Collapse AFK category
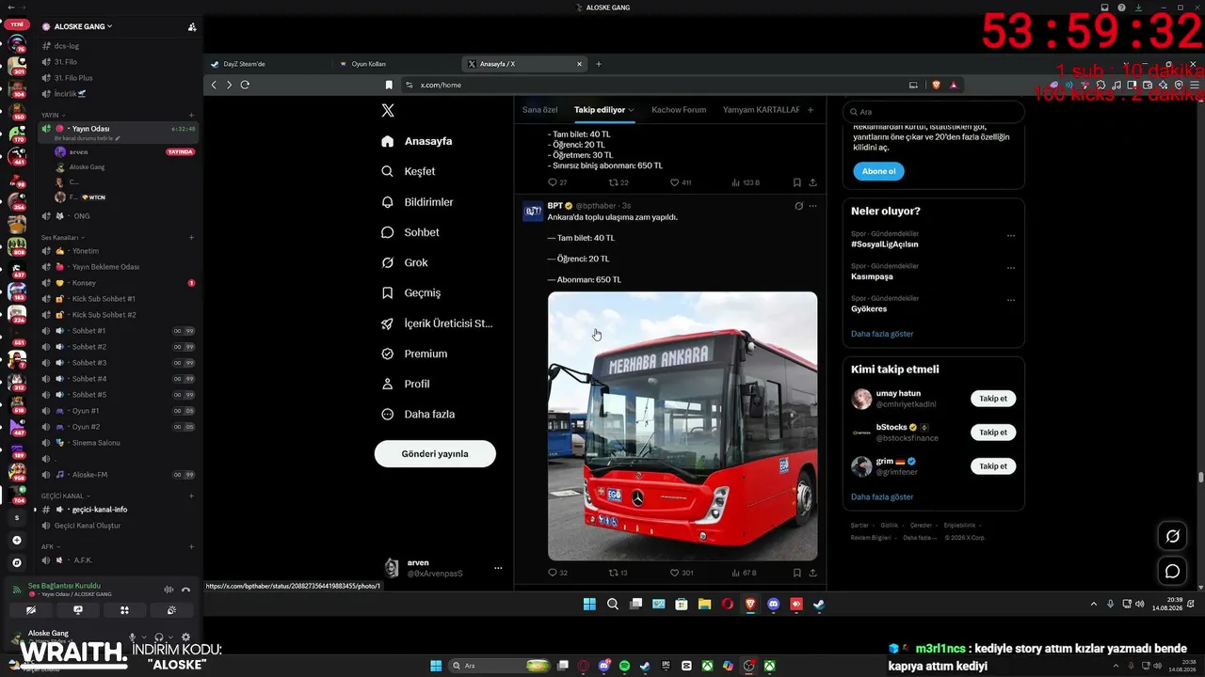Viewport: 1205px width, 677px height. click(50, 546)
